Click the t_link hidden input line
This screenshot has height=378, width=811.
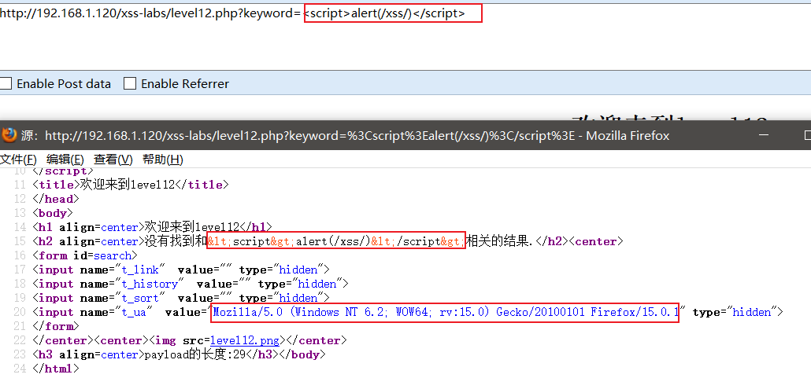(x=181, y=270)
